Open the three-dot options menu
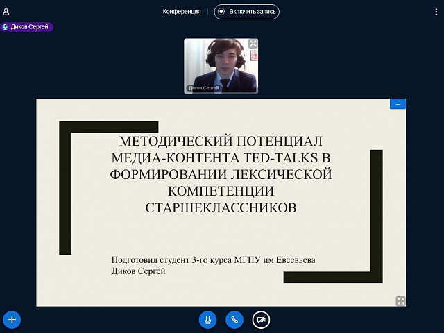Image resolution: width=444 pixels, height=333 pixels. [x=436, y=12]
